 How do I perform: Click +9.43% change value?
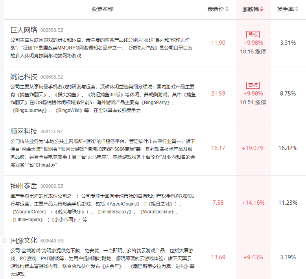pos(253,257)
